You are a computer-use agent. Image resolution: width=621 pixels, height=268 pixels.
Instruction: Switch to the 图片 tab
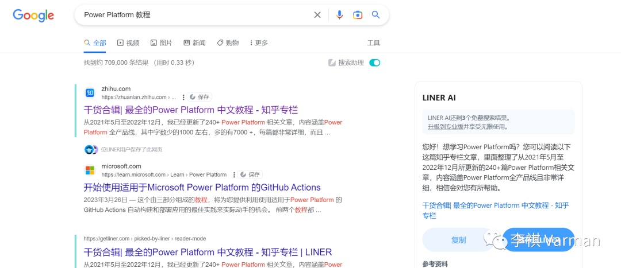(161, 43)
